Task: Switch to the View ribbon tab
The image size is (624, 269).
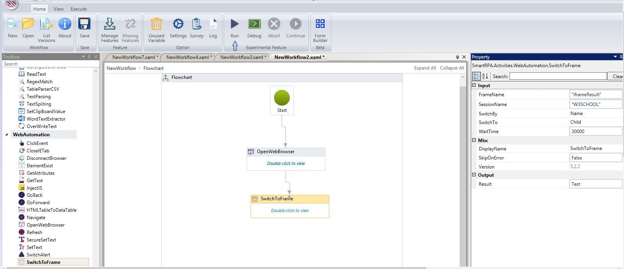Action: (59, 9)
